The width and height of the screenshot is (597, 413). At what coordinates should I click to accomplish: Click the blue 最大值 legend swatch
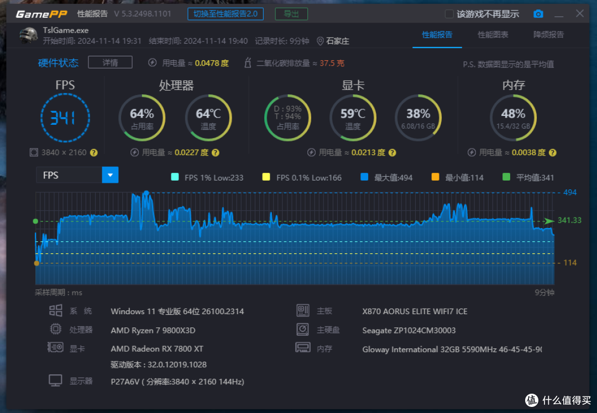tap(364, 177)
